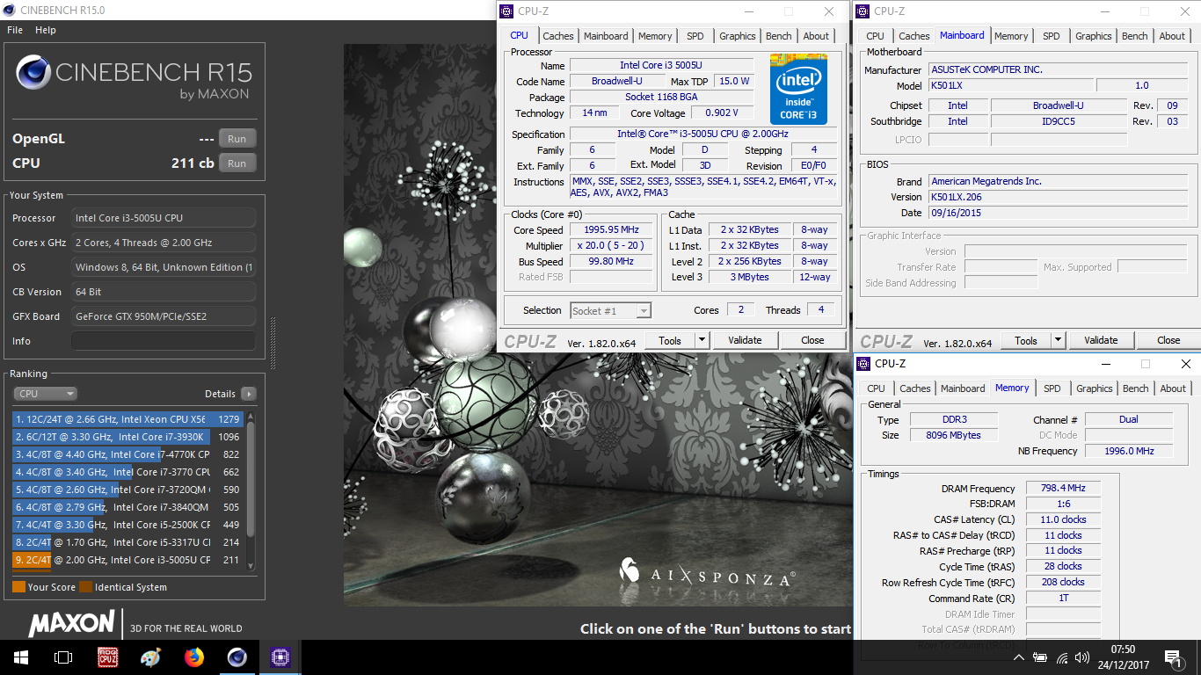Run the OpenGL benchmark
This screenshot has height=675, width=1201.
pos(237,139)
